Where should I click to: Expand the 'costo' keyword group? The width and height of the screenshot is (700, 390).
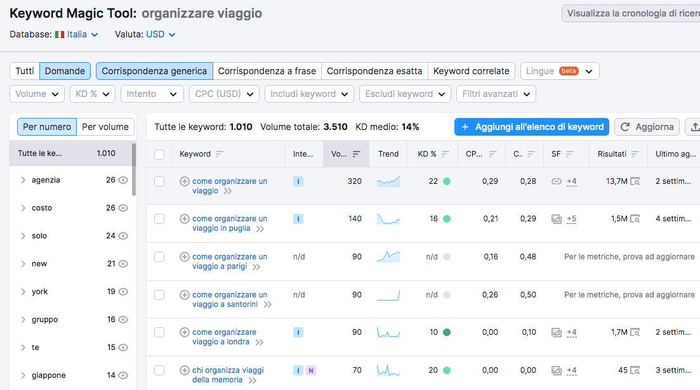pos(23,208)
